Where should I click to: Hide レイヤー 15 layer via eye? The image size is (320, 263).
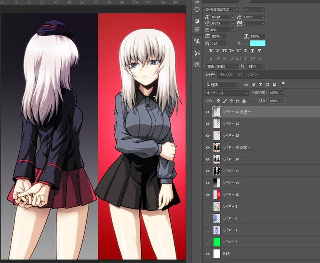pos(208,195)
